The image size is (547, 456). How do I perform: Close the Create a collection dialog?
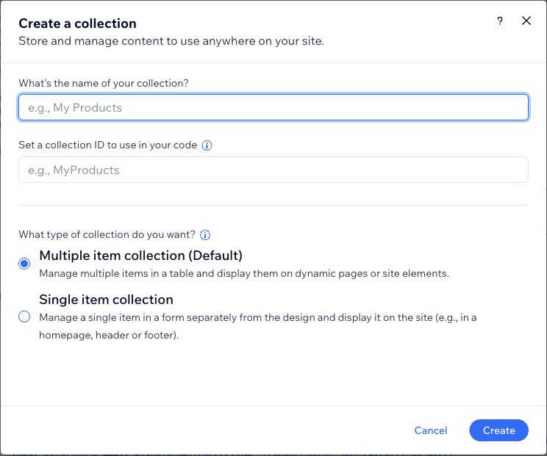(x=526, y=21)
